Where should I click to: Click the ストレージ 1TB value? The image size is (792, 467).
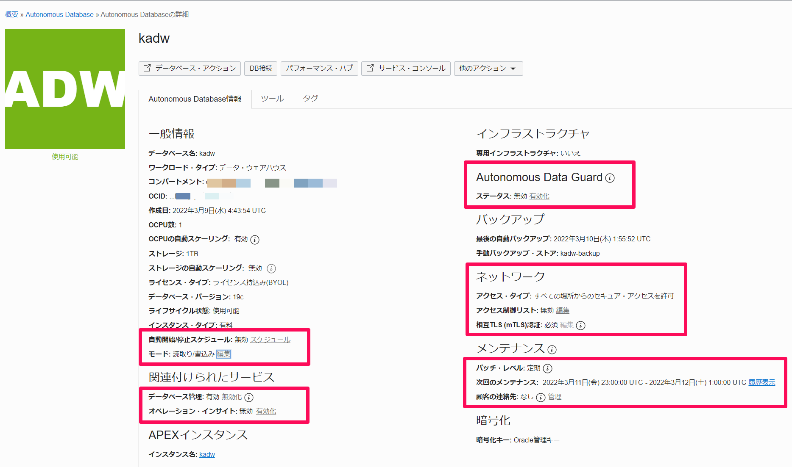click(x=192, y=254)
